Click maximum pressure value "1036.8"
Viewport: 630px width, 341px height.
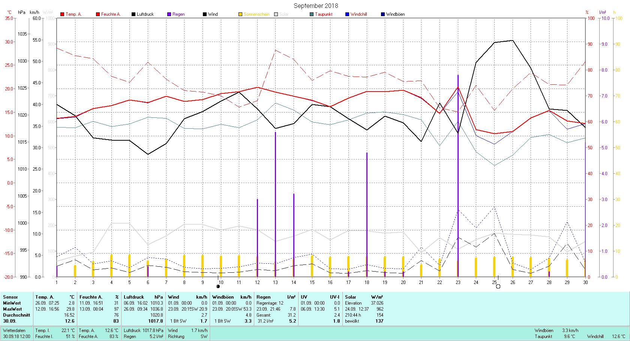[157, 309]
